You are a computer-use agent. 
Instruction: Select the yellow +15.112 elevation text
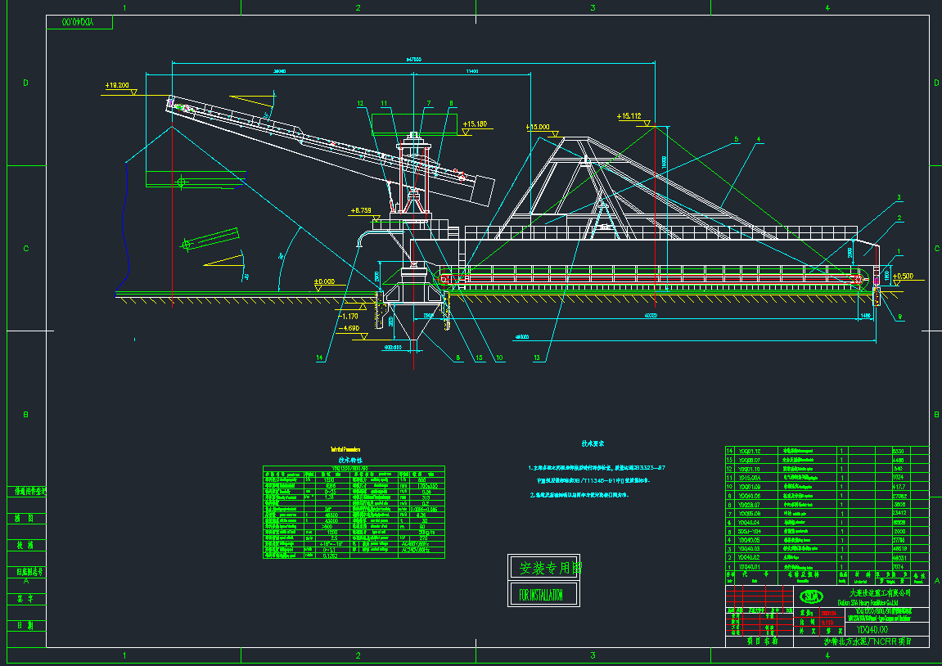click(x=629, y=116)
